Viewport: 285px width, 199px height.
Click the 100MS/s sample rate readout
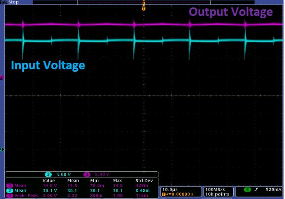point(215,190)
